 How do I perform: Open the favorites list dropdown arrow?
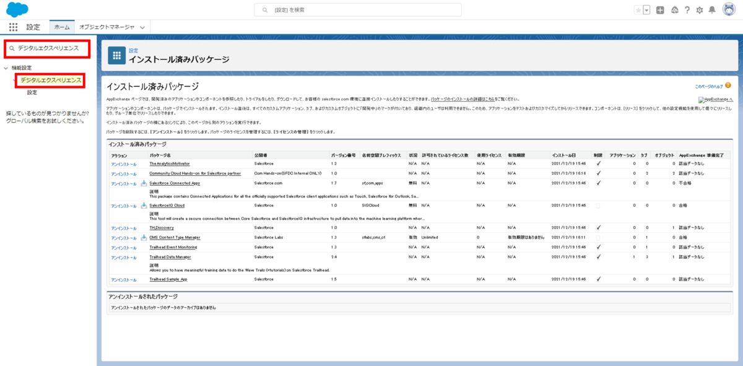pyautogui.click(x=647, y=10)
